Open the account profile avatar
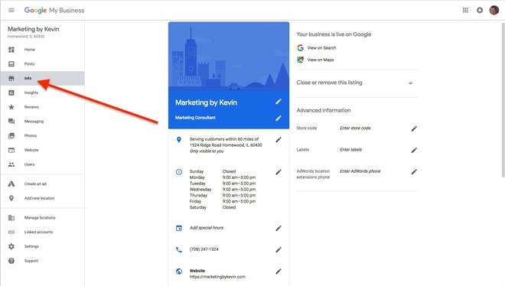The image size is (505, 286). (494, 10)
